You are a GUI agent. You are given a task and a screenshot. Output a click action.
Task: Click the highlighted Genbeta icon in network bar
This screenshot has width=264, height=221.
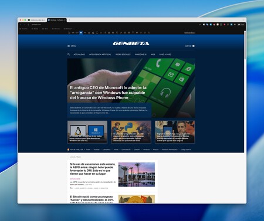click(81, 33)
